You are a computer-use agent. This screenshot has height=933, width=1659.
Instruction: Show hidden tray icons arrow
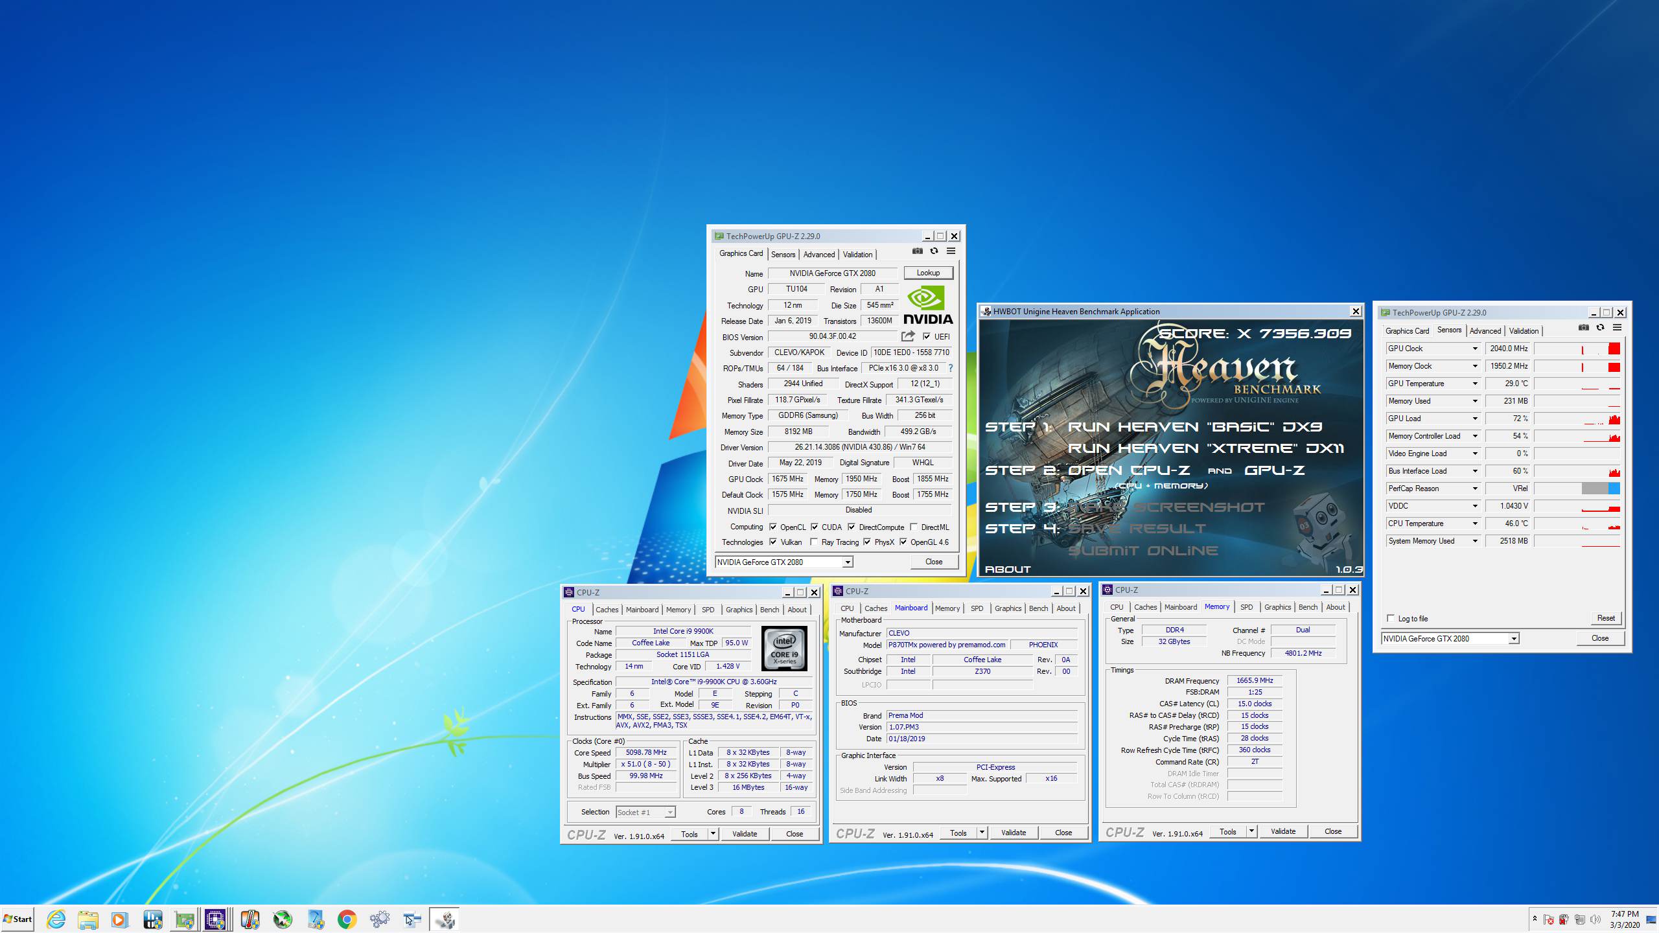click(1535, 919)
